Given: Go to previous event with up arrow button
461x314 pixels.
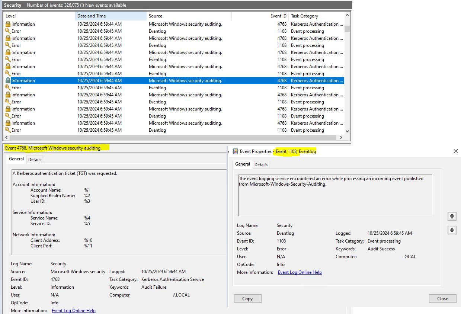Looking at the screenshot, I should [x=452, y=216].
